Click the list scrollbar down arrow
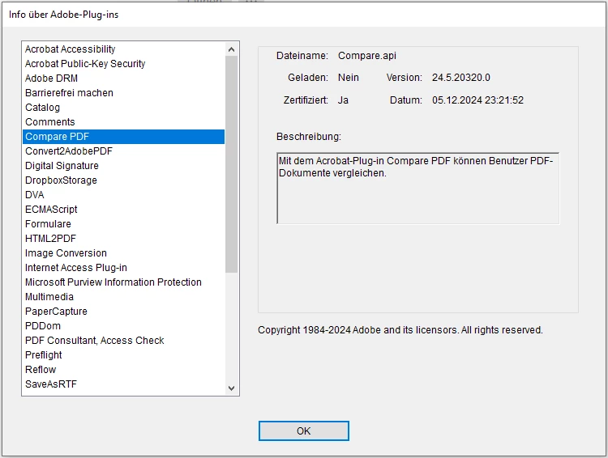This screenshot has width=608, height=458. coord(232,388)
